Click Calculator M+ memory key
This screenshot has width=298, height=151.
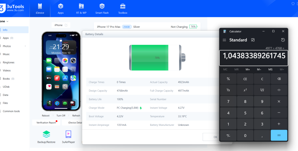(248, 70)
